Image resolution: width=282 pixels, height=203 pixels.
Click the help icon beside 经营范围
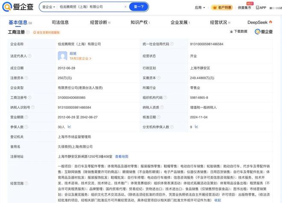coord(26,183)
